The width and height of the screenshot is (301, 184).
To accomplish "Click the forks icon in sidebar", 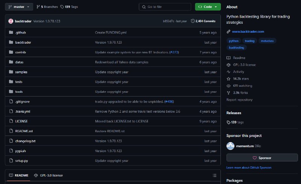I will point(228,93).
